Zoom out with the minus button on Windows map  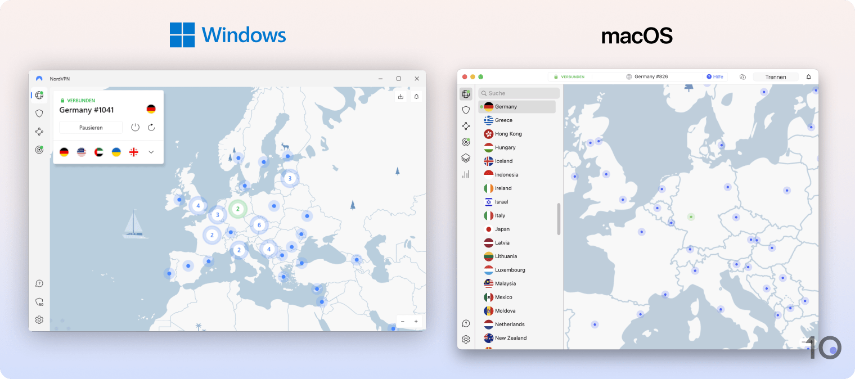[x=403, y=321]
